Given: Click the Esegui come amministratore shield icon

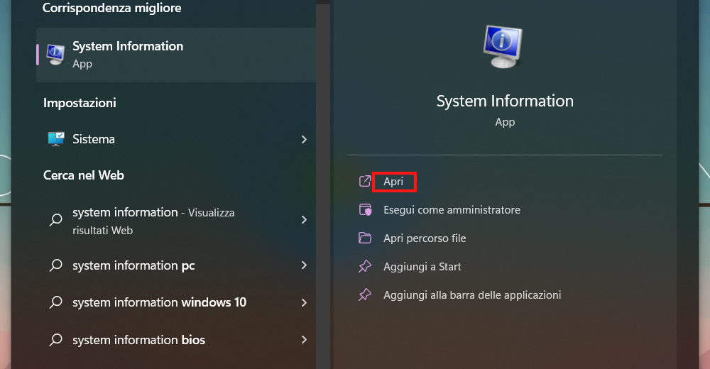Looking at the screenshot, I should click(365, 210).
